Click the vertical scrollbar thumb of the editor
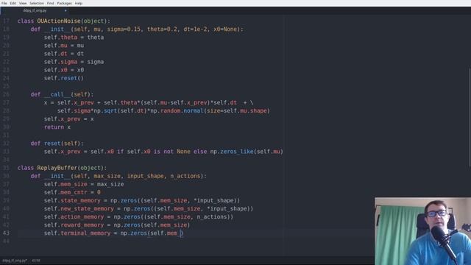The height and width of the screenshot is (265, 471). (x=470, y=117)
